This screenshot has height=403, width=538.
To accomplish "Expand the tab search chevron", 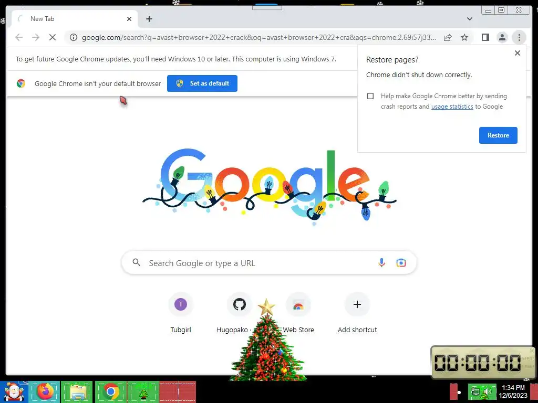I will pyautogui.click(x=469, y=19).
